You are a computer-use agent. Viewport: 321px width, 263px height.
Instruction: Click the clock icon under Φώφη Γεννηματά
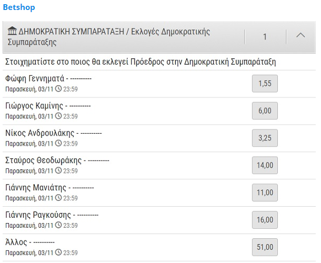point(58,89)
